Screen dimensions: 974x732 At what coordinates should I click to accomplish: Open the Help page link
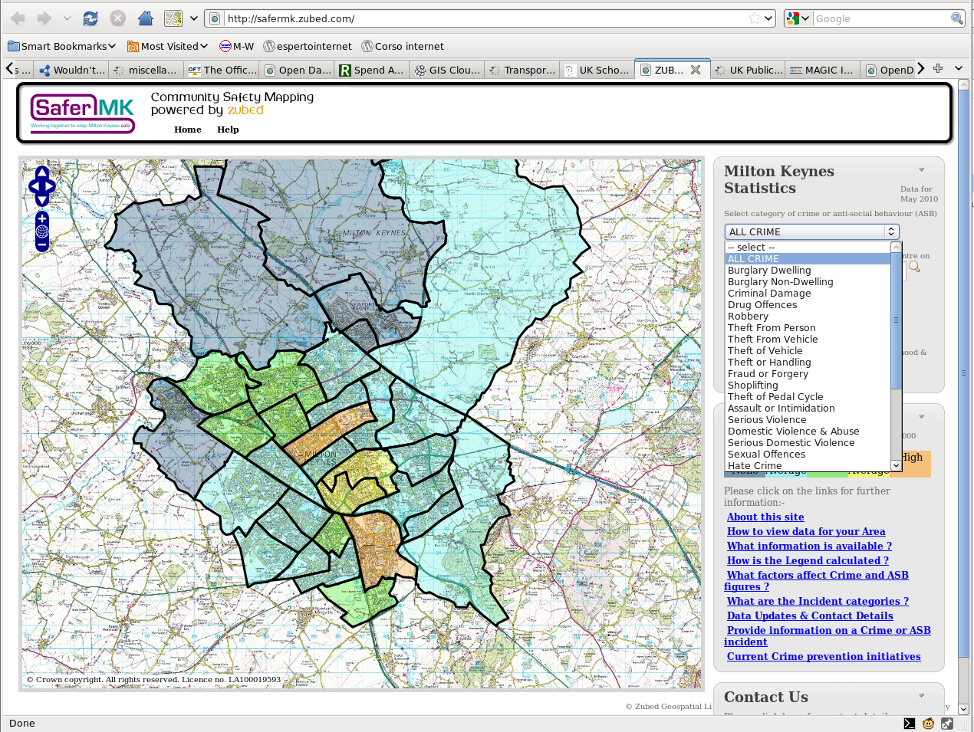228,130
